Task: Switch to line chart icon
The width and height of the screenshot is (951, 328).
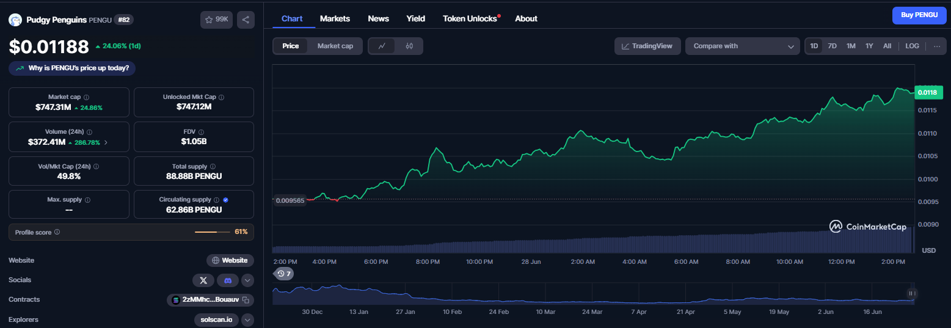Action: (x=382, y=46)
